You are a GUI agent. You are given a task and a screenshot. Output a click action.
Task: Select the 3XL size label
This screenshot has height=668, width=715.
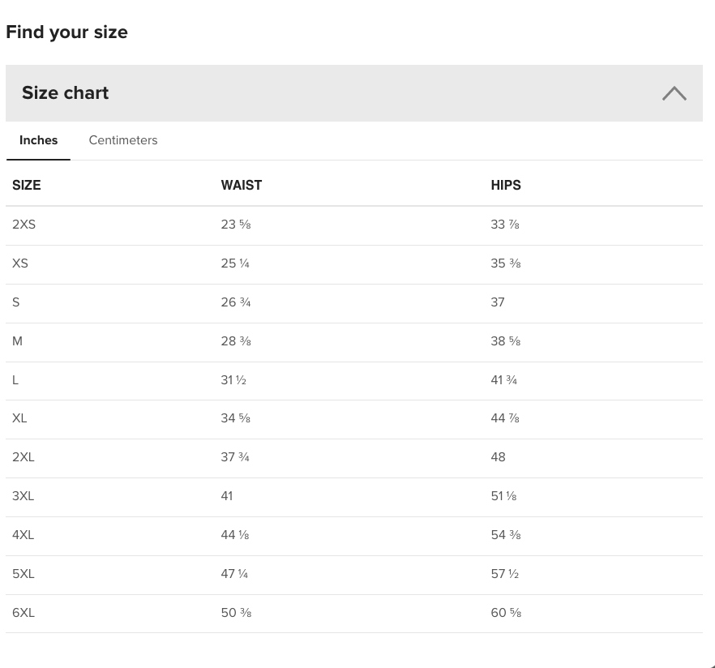pyautogui.click(x=23, y=496)
